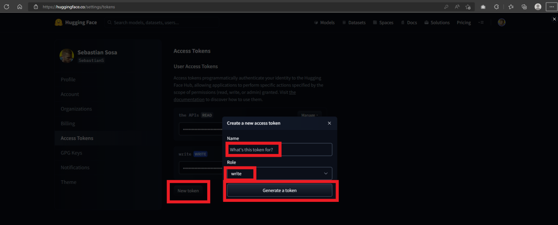Image resolution: width=558 pixels, height=225 pixels.
Task: Click the New token button
Action: (188, 191)
